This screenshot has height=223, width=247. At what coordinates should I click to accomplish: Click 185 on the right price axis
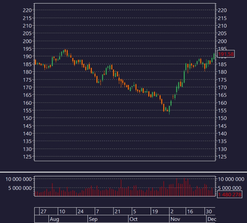pyautogui.click(x=222, y=64)
